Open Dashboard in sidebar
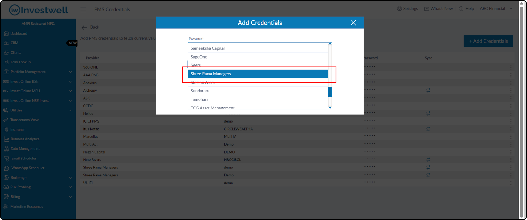Viewport: 527px width, 220px height. pyautogui.click(x=19, y=34)
